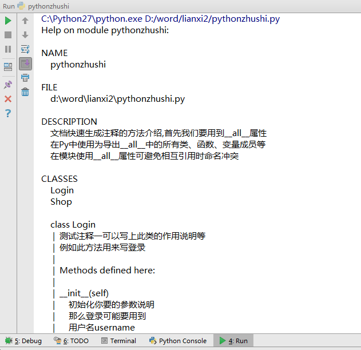
Task: Rerun pythonzhushi with the green play icon
Action: [8, 21]
